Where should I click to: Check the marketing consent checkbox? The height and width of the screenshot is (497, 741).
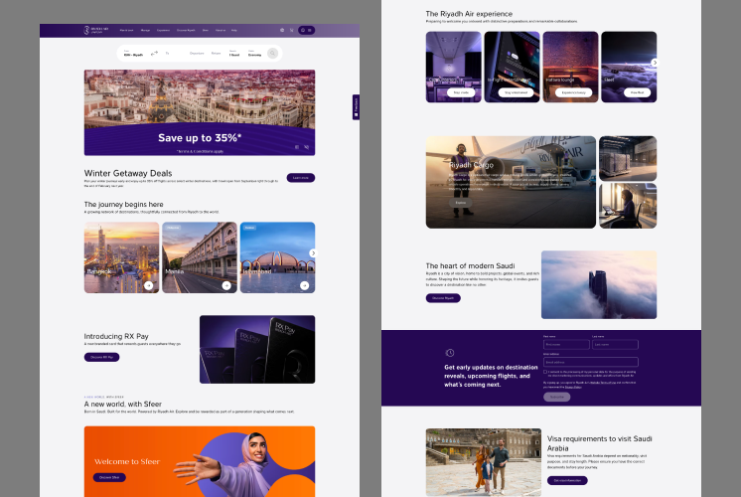coord(545,372)
